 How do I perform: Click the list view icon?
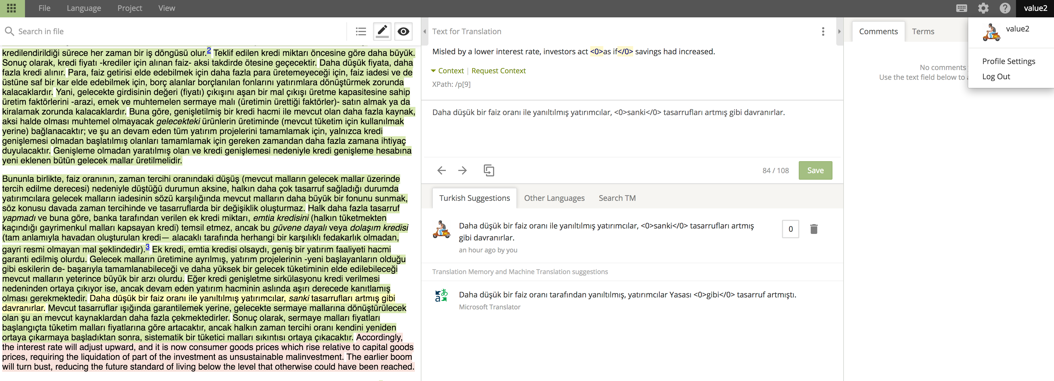[x=361, y=31]
